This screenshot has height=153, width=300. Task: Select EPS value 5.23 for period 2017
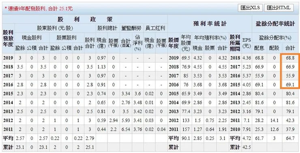pyautogui.click(x=246, y=67)
